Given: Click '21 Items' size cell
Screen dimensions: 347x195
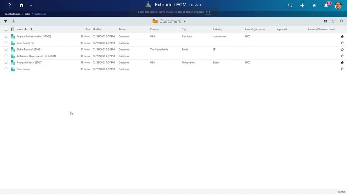Looking at the screenshot, I should click(85, 50).
